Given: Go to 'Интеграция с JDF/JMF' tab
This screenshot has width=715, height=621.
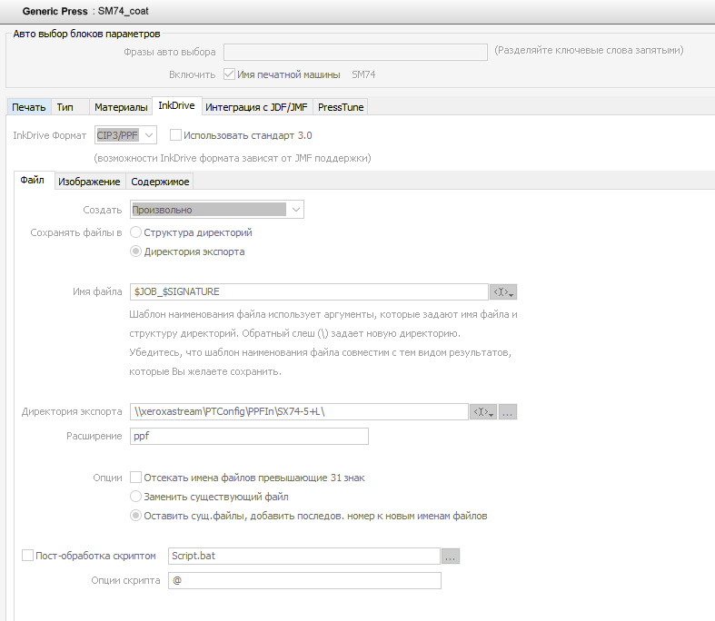Looking at the screenshot, I should click(256, 107).
